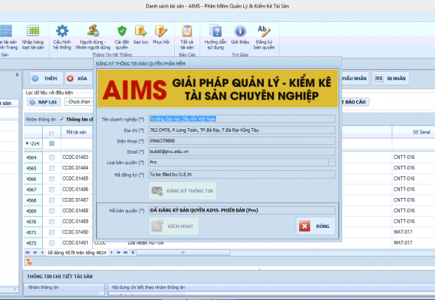Go to previous record navigator arrow

pyautogui.click(x=42, y=253)
